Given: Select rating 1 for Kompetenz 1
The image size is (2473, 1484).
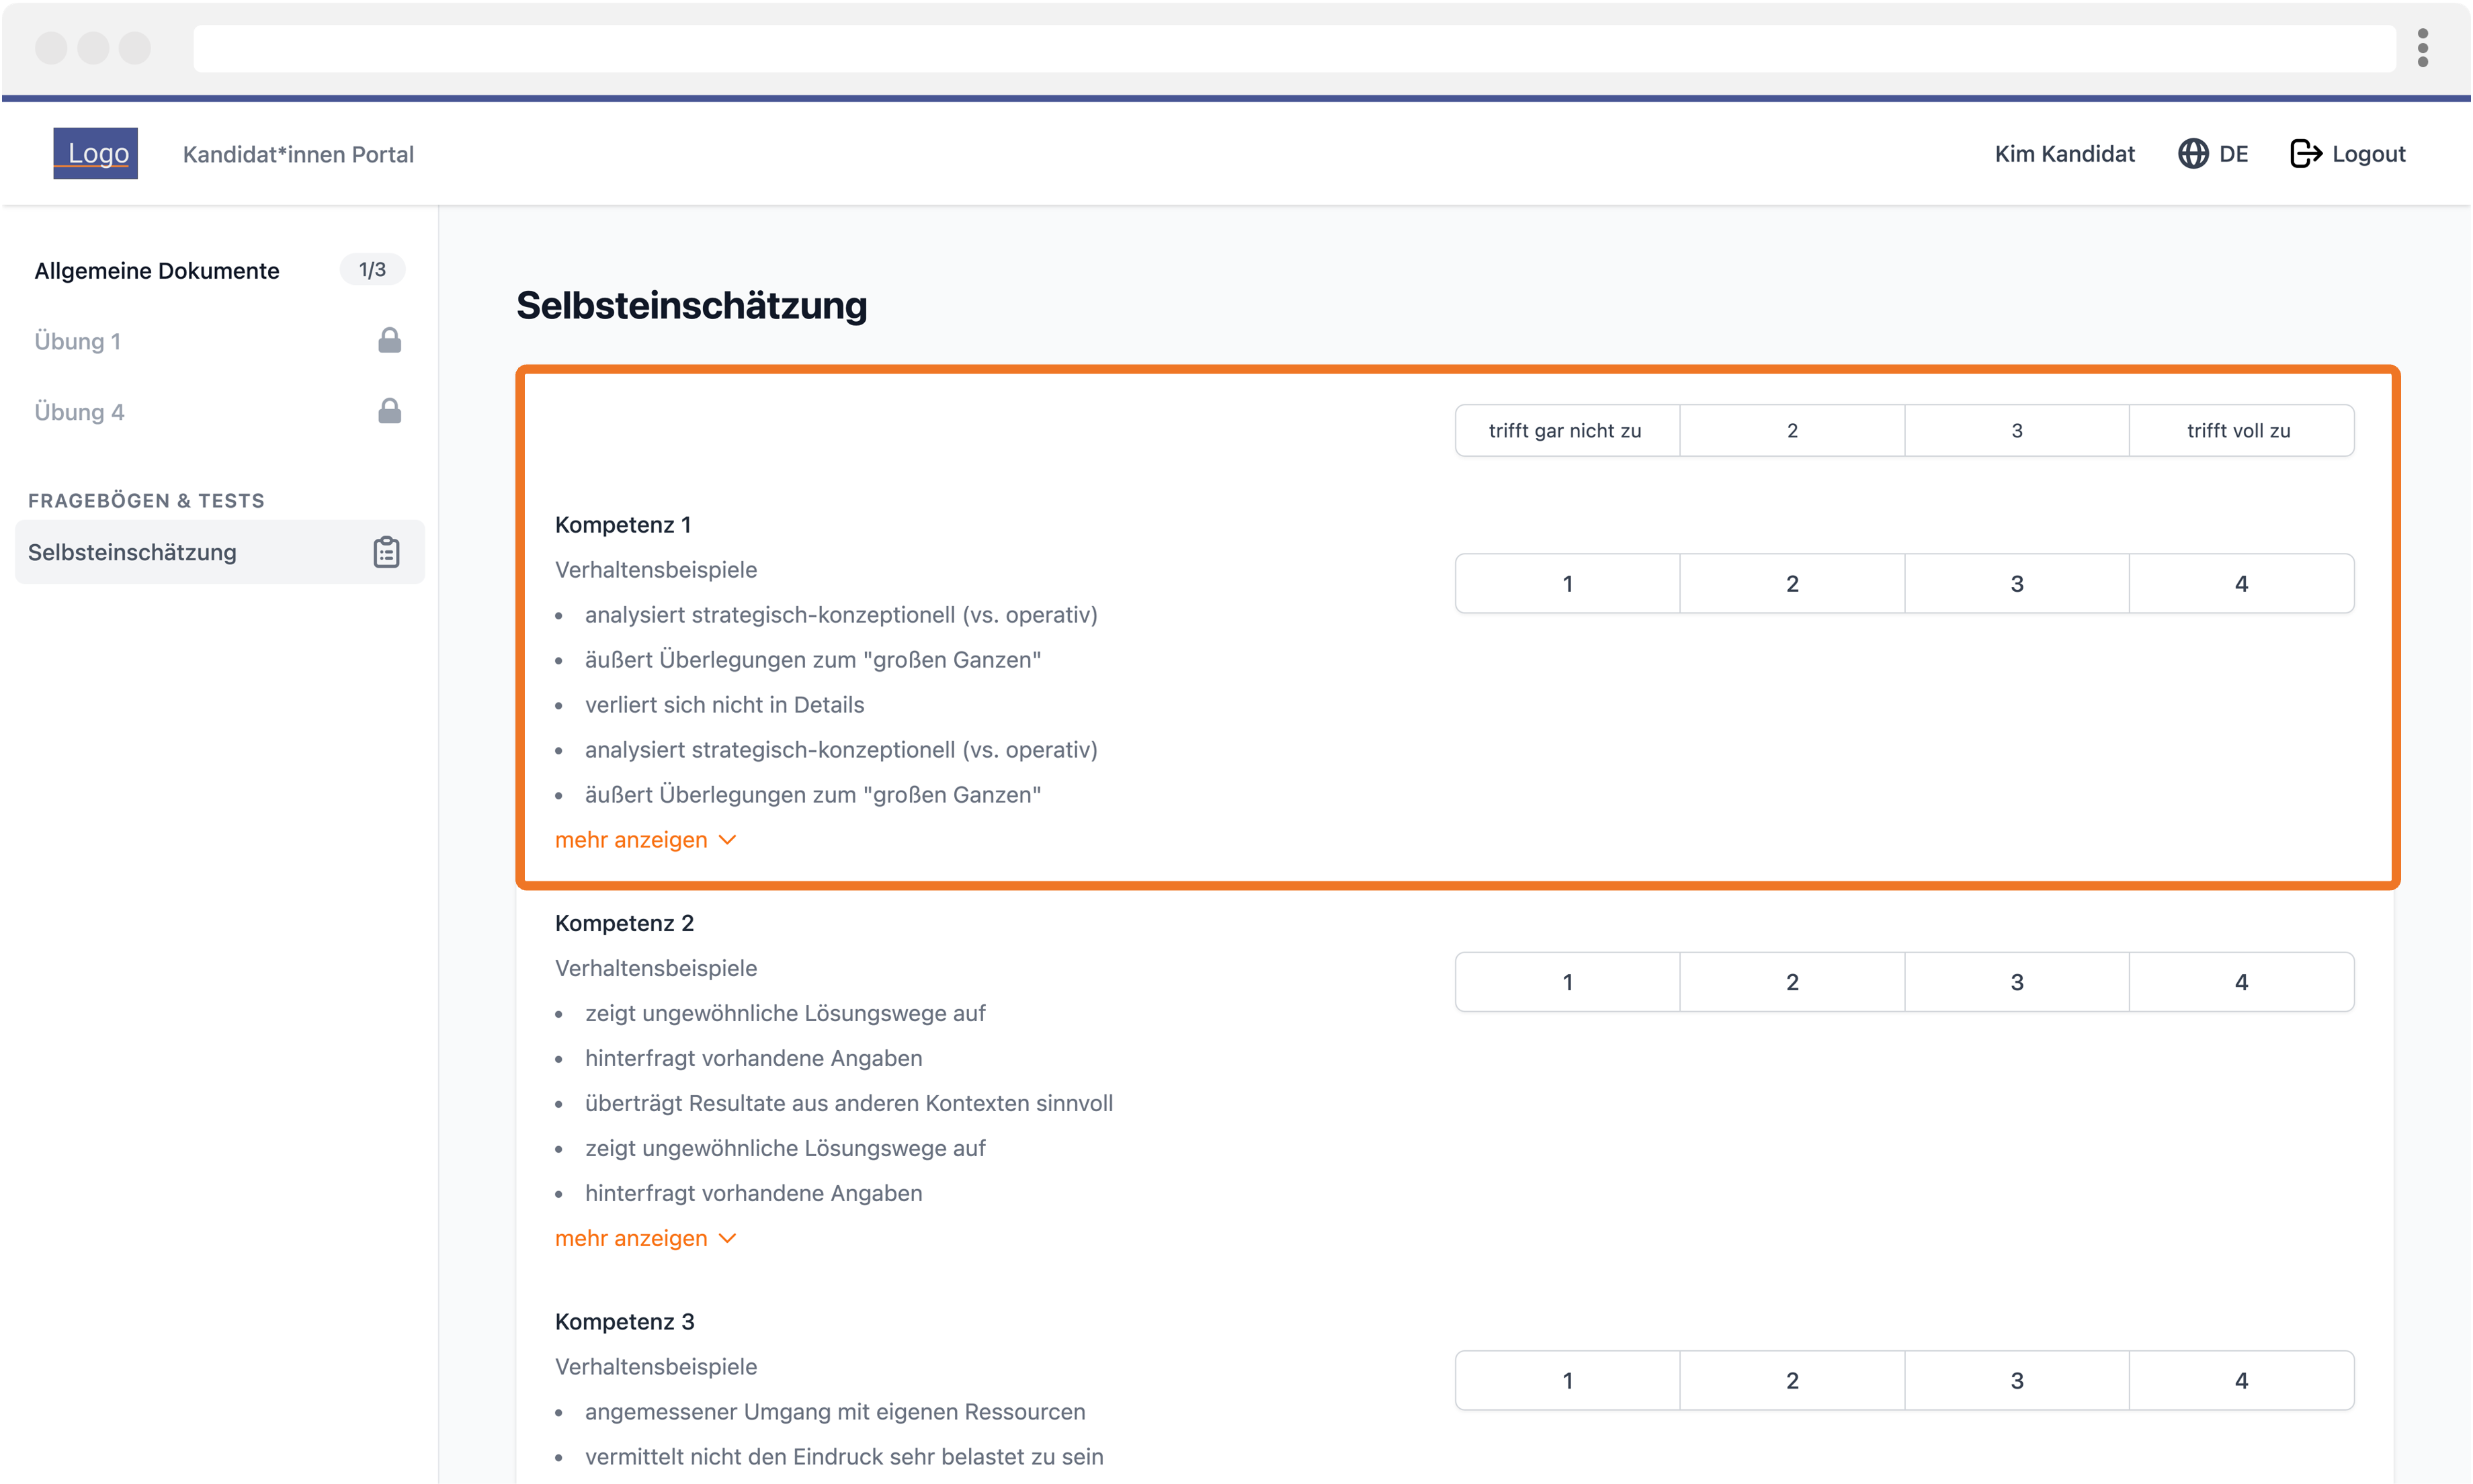Looking at the screenshot, I should tap(1567, 583).
